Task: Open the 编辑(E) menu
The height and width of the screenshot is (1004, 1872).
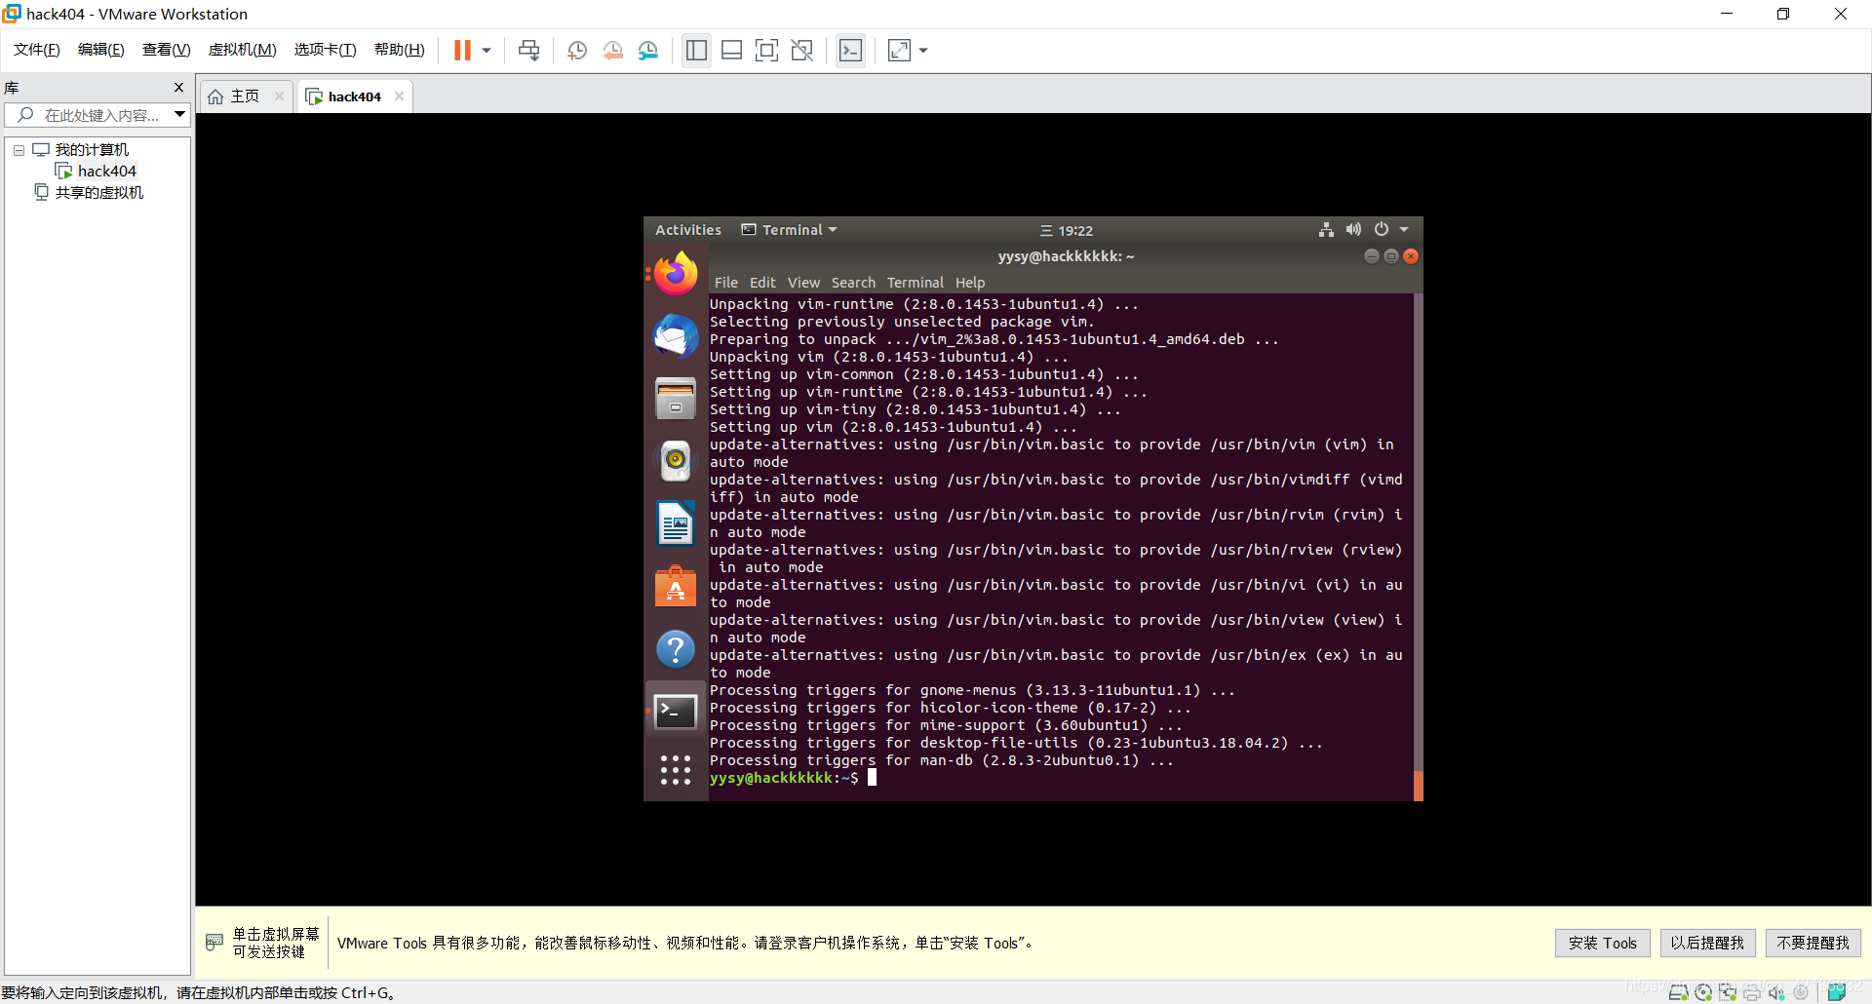Action: [100, 50]
